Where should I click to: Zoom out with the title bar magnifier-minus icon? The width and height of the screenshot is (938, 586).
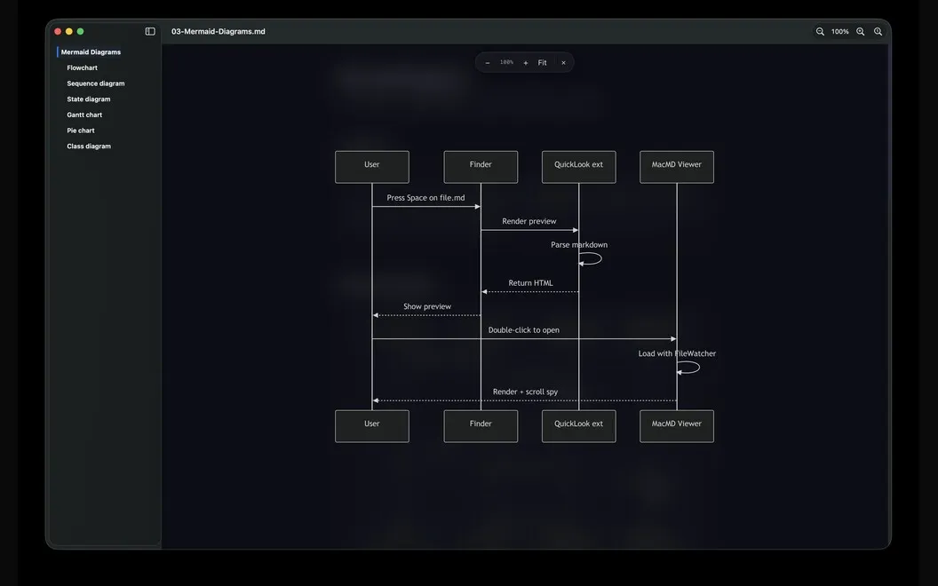pyautogui.click(x=820, y=32)
